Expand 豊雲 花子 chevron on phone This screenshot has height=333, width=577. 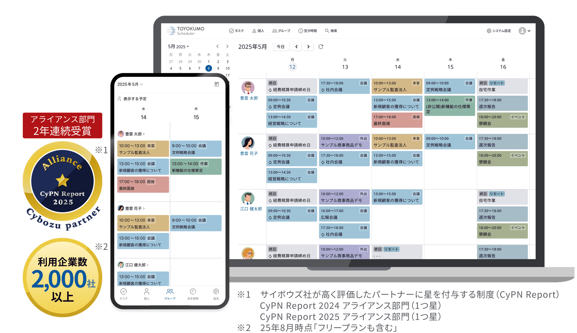(144, 208)
